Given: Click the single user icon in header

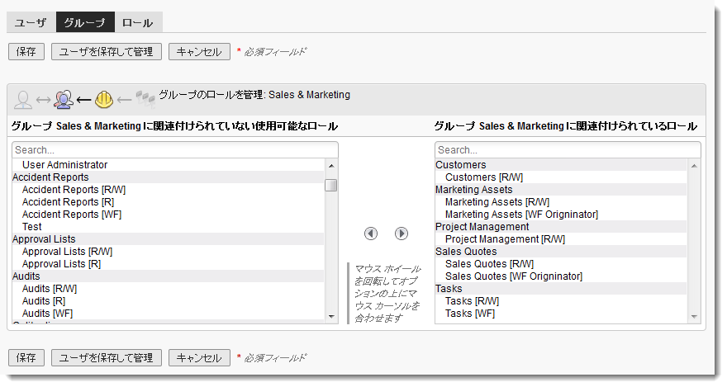Looking at the screenshot, I should (23, 100).
